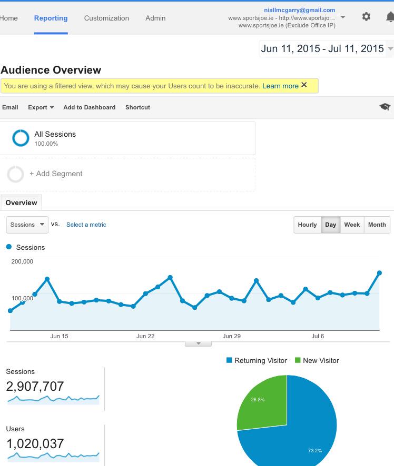Click the Email button
The image size is (394, 466).
pos(10,107)
